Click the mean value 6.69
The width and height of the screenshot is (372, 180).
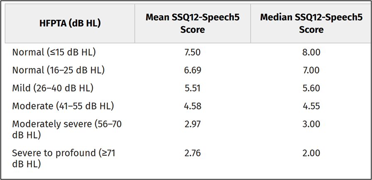(x=192, y=71)
